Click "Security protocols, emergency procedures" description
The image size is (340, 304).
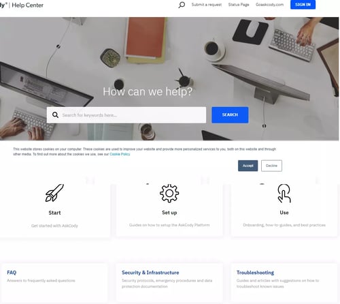tap(167, 284)
